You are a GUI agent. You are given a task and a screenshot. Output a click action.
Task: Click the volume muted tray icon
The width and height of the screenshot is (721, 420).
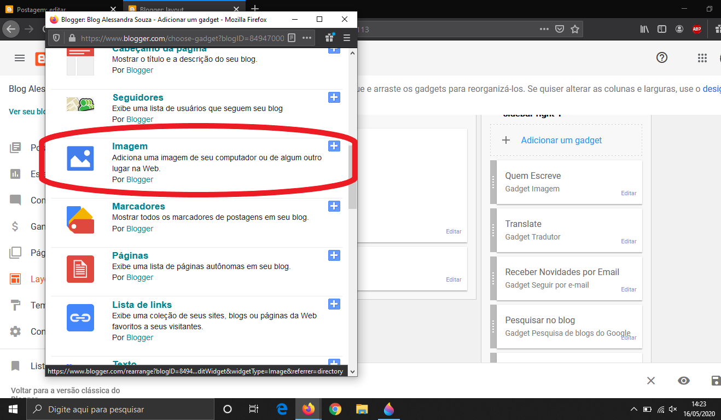(673, 409)
